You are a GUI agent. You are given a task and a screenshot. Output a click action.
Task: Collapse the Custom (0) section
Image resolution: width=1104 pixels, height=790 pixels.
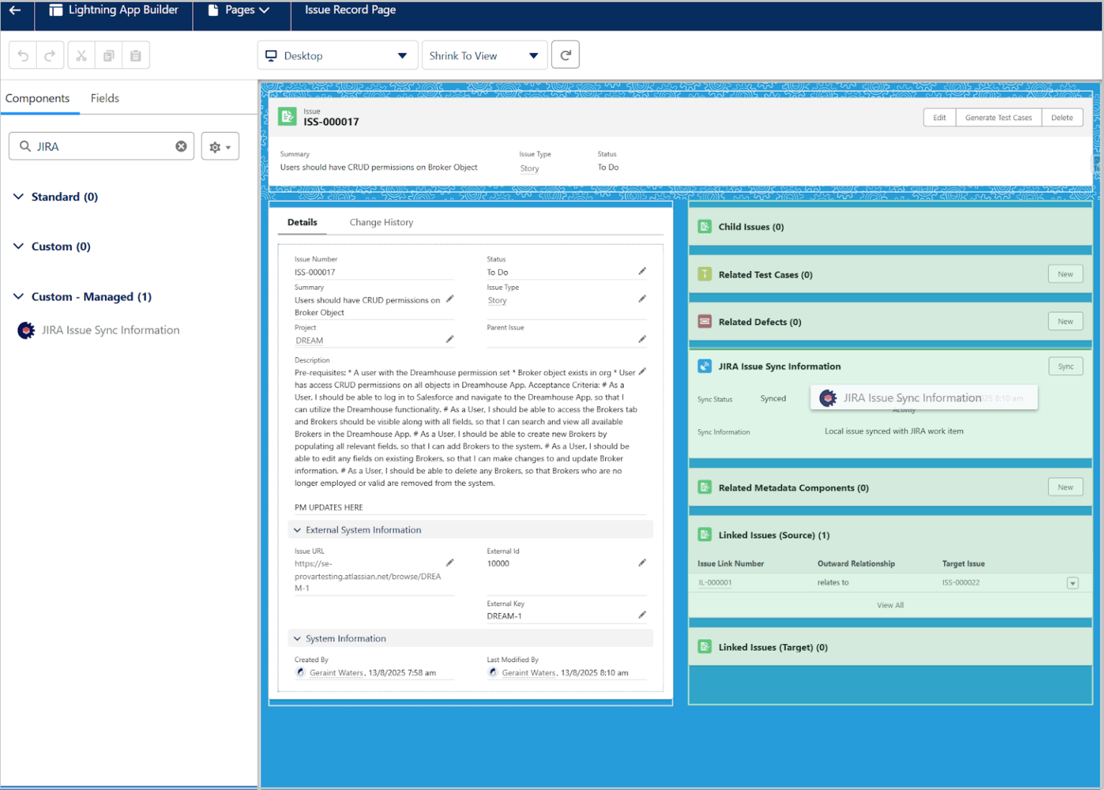[x=19, y=246]
